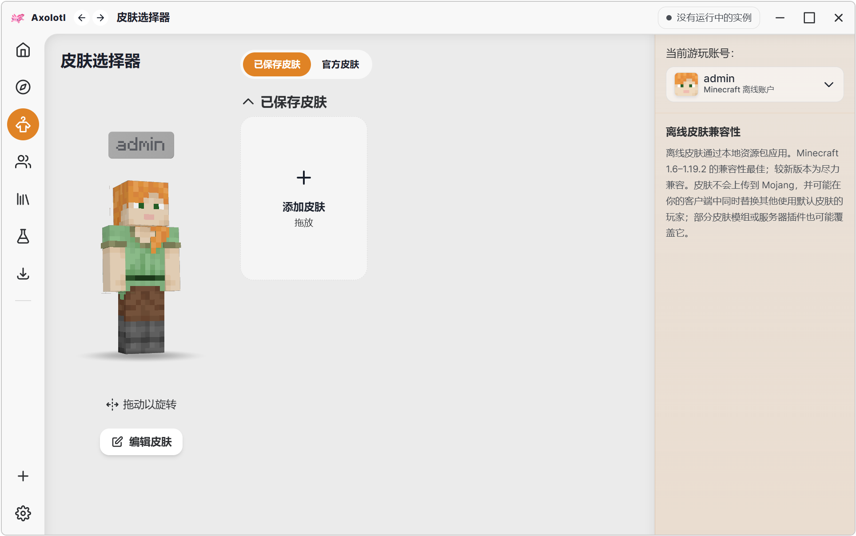The image size is (856, 536).
Task: Click the 当前游玩账号 label
Action: (700, 53)
